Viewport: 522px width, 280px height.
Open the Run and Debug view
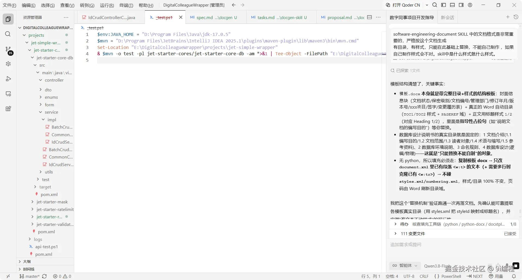pyautogui.click(x=8, y=79)
